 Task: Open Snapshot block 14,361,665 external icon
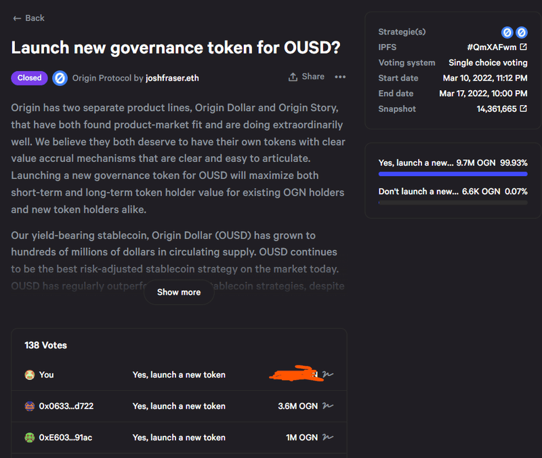pos(523,109)
